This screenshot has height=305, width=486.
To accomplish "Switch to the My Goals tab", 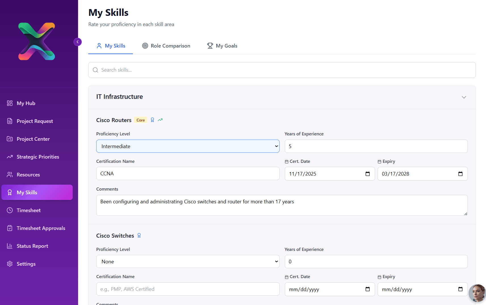I will 222,46.
